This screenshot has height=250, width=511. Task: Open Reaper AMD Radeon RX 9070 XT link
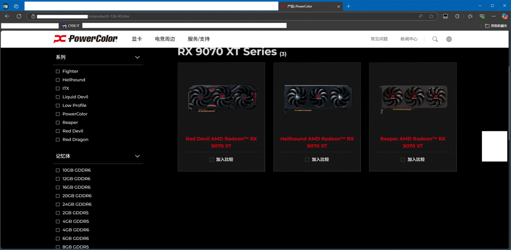413,142
